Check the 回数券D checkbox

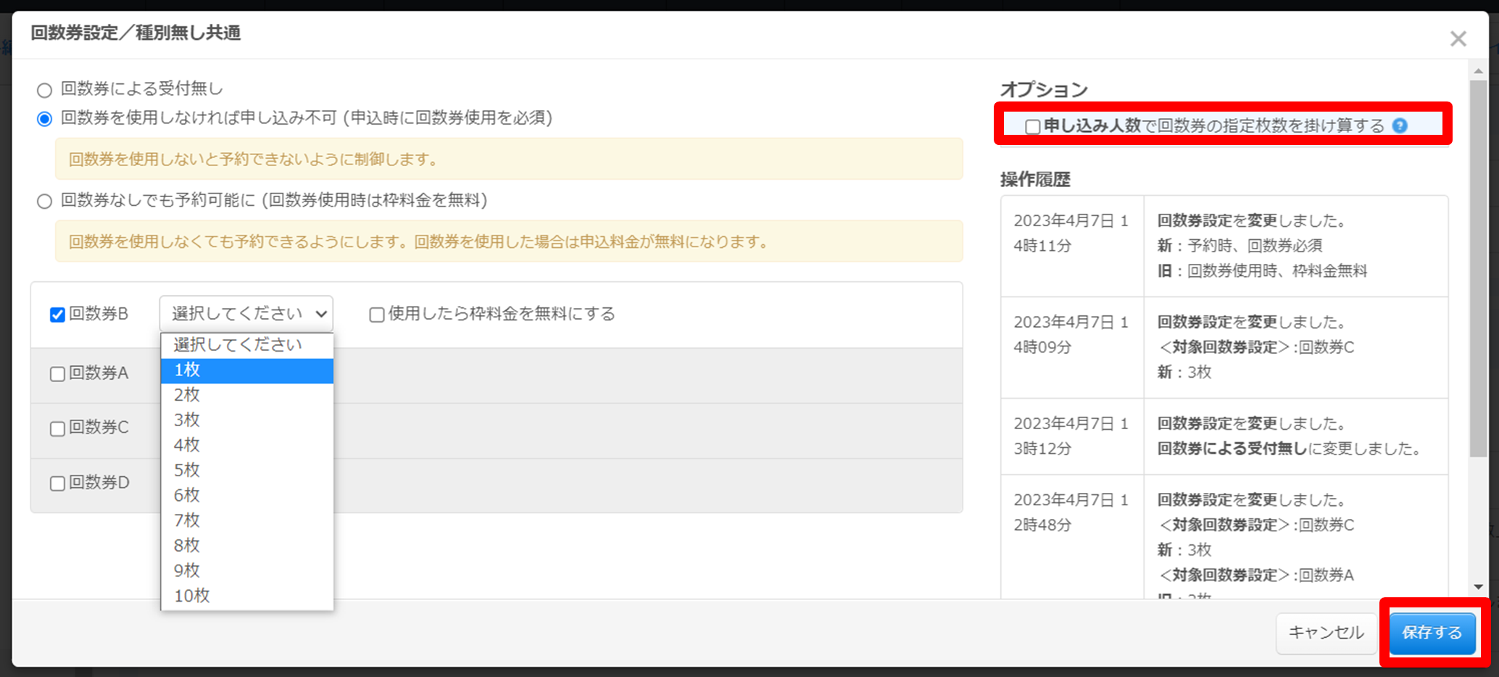57,483
